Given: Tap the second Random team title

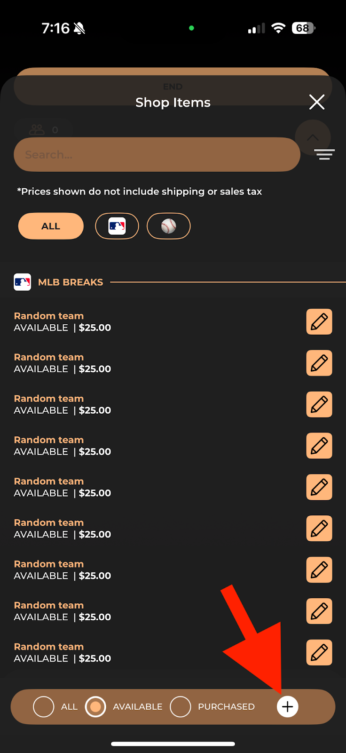Looking at the screenshot, I should pos(49,357).
